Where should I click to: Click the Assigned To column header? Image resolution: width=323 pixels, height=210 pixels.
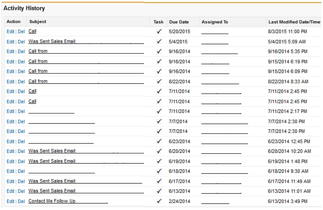point(214,22)
